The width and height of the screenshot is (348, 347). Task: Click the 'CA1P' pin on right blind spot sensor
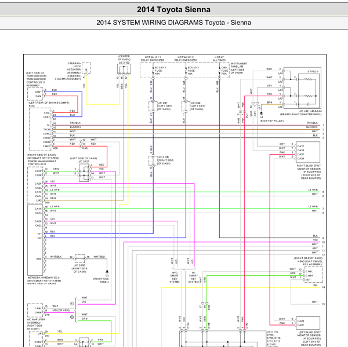[x=300, y=146]
